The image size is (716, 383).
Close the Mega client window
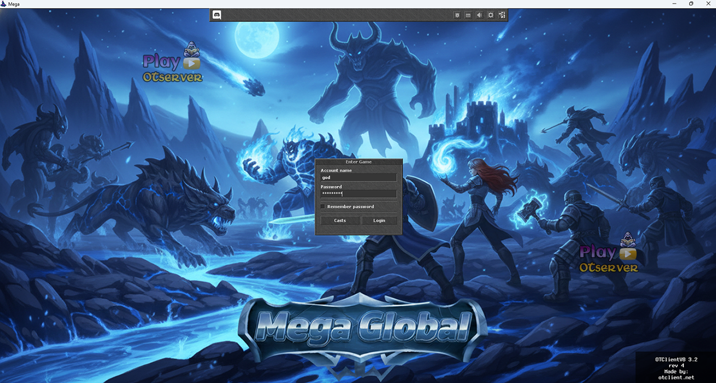tap(708, 4)
